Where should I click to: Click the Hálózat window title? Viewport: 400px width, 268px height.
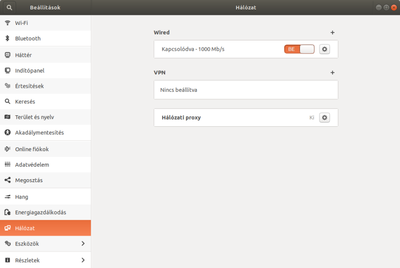(245, 7)
